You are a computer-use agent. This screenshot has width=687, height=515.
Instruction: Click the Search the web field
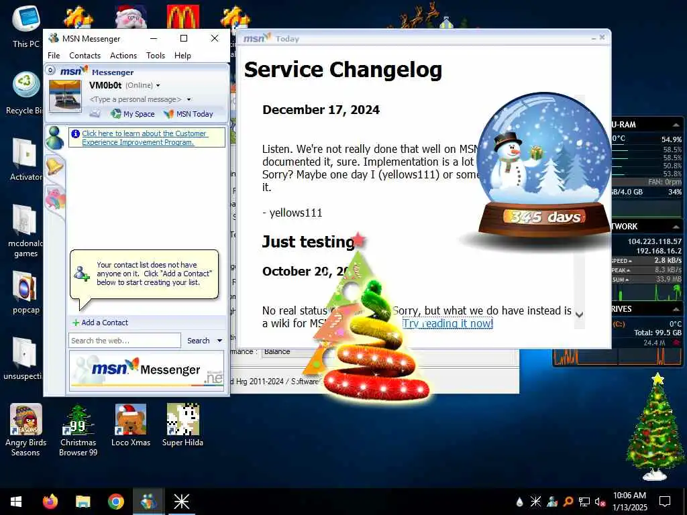click(125, 341)
